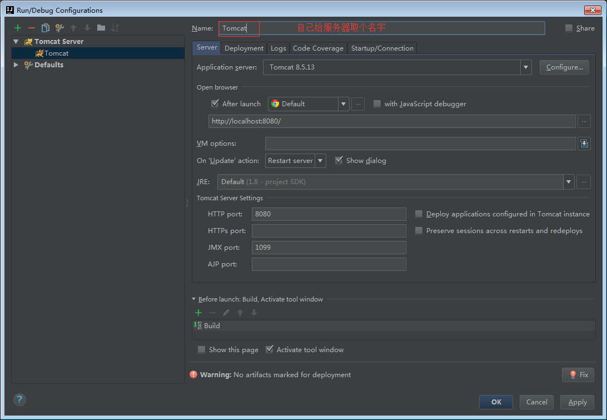
Task: Open the Default browser dropdown
Action: tap(344, 104)
